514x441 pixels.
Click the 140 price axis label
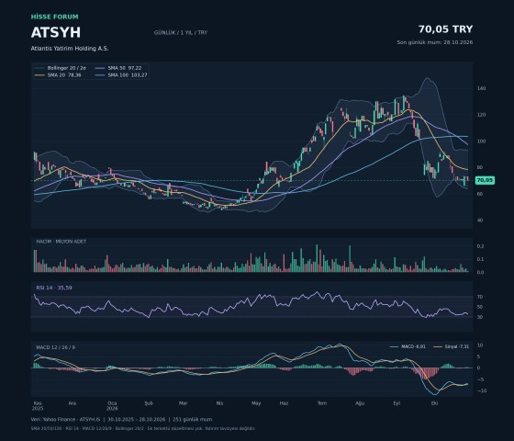coord(481,88)
